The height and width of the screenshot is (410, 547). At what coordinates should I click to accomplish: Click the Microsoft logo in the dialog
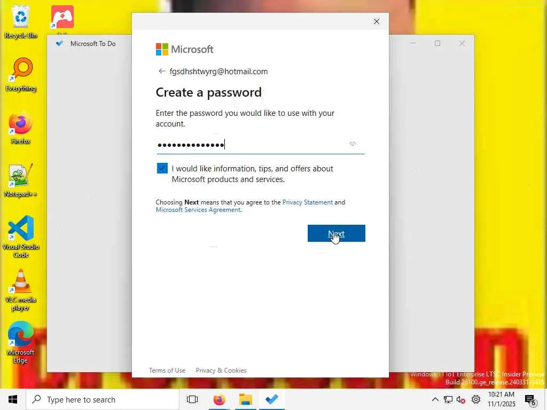(x=184, y=50)
